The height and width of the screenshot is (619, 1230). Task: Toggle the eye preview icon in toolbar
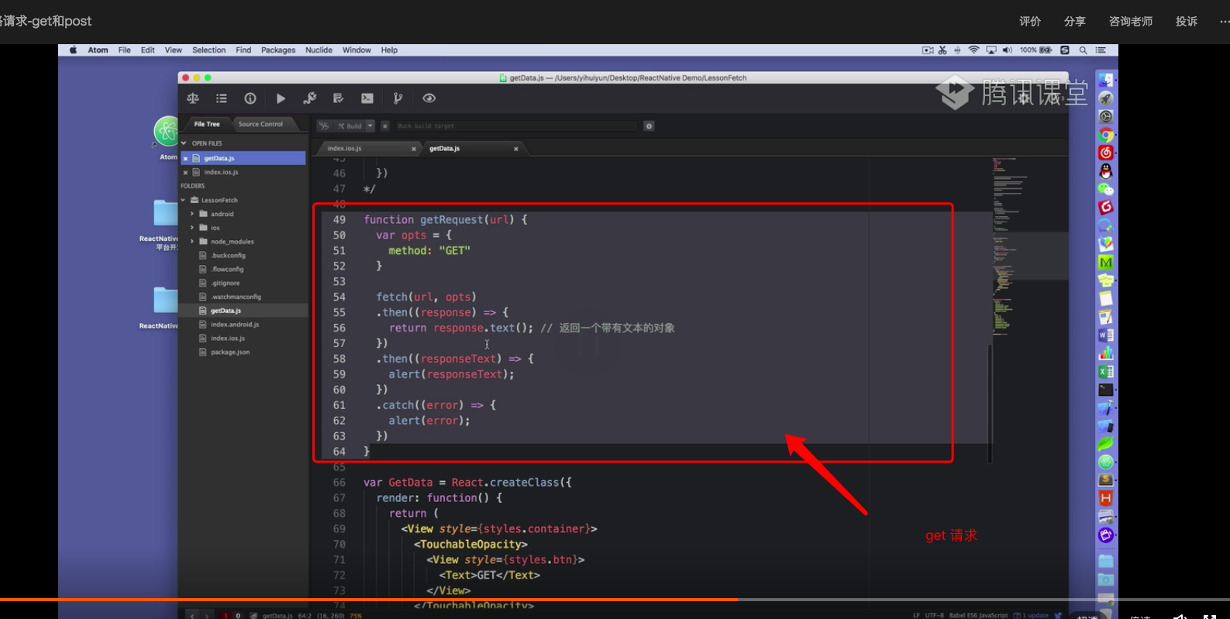click(x=429, y=98)
